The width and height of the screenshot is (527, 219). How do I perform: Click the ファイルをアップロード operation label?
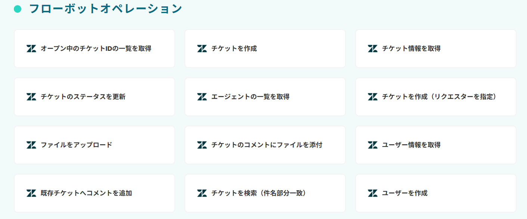(x=76, y=145)
